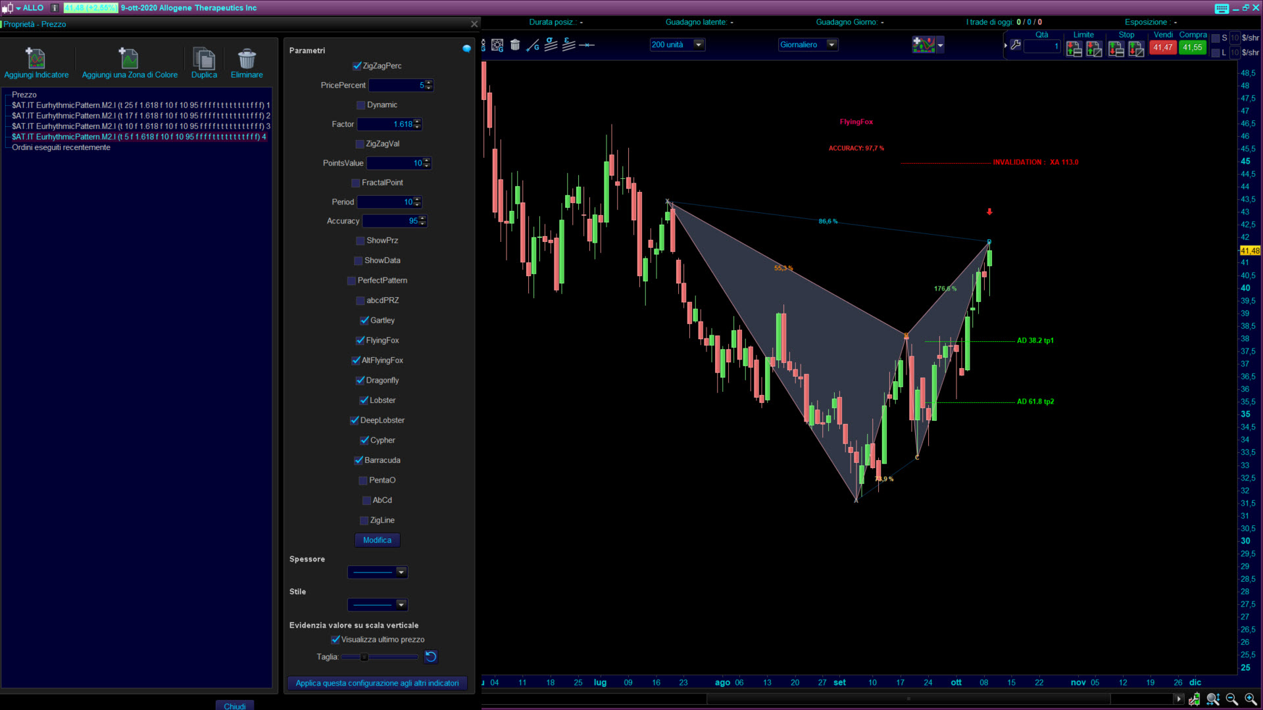Click the zoom in magnifier icon
This screenshot has width=1263, height=710.
tap(1251, 699)
